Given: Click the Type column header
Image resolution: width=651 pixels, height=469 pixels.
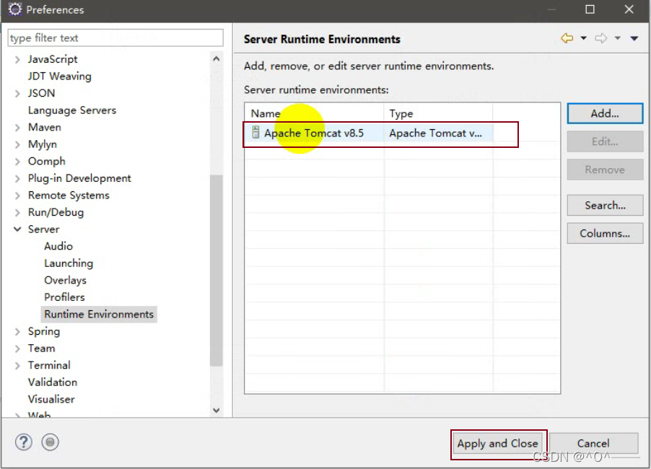Looking at the screenshot, I should point(438,113).
